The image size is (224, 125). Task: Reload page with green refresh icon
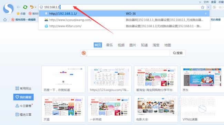25,7
